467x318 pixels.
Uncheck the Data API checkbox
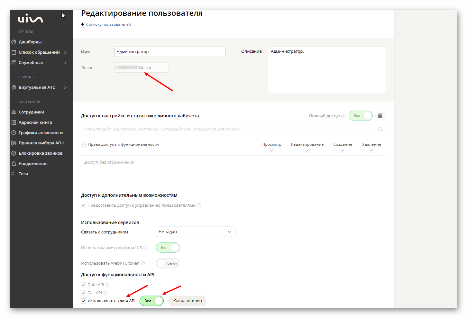tap(84, 285)
